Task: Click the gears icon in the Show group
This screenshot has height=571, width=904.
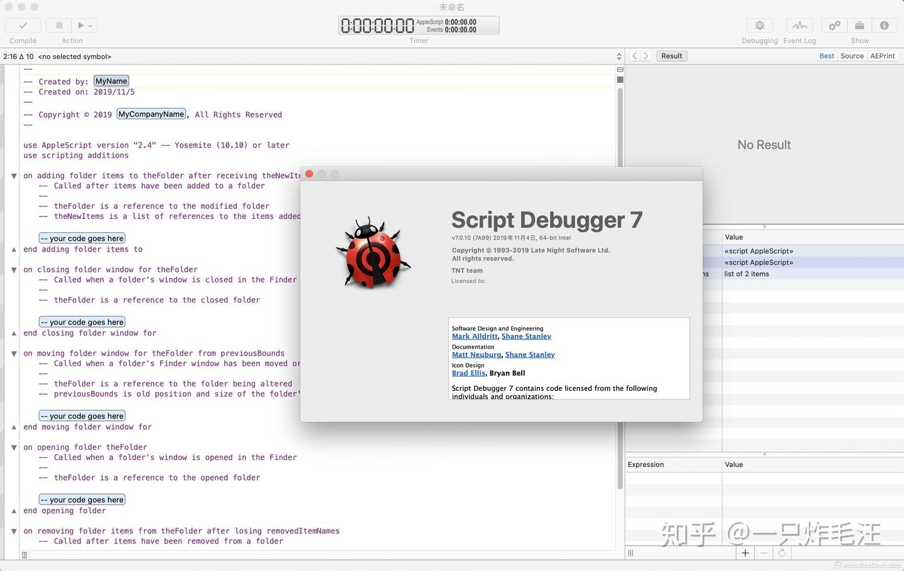Action: click(834, 25)
